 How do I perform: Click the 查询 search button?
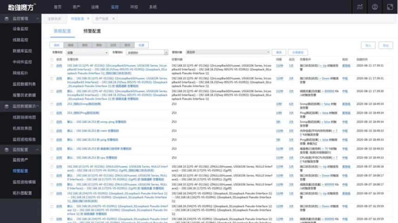(279, 52)
